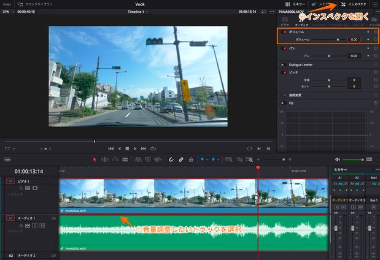Click the Insert Clip toolbar icon
Image resolution: width=380 pixels, height=260 pixels.
(x=138, y=159)
